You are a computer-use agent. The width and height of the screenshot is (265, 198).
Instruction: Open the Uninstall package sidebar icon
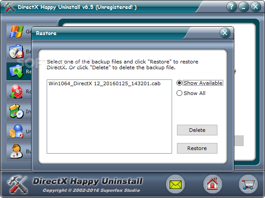click(16, 131)
